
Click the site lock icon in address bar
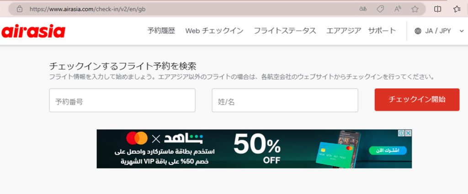pos(20,9)
